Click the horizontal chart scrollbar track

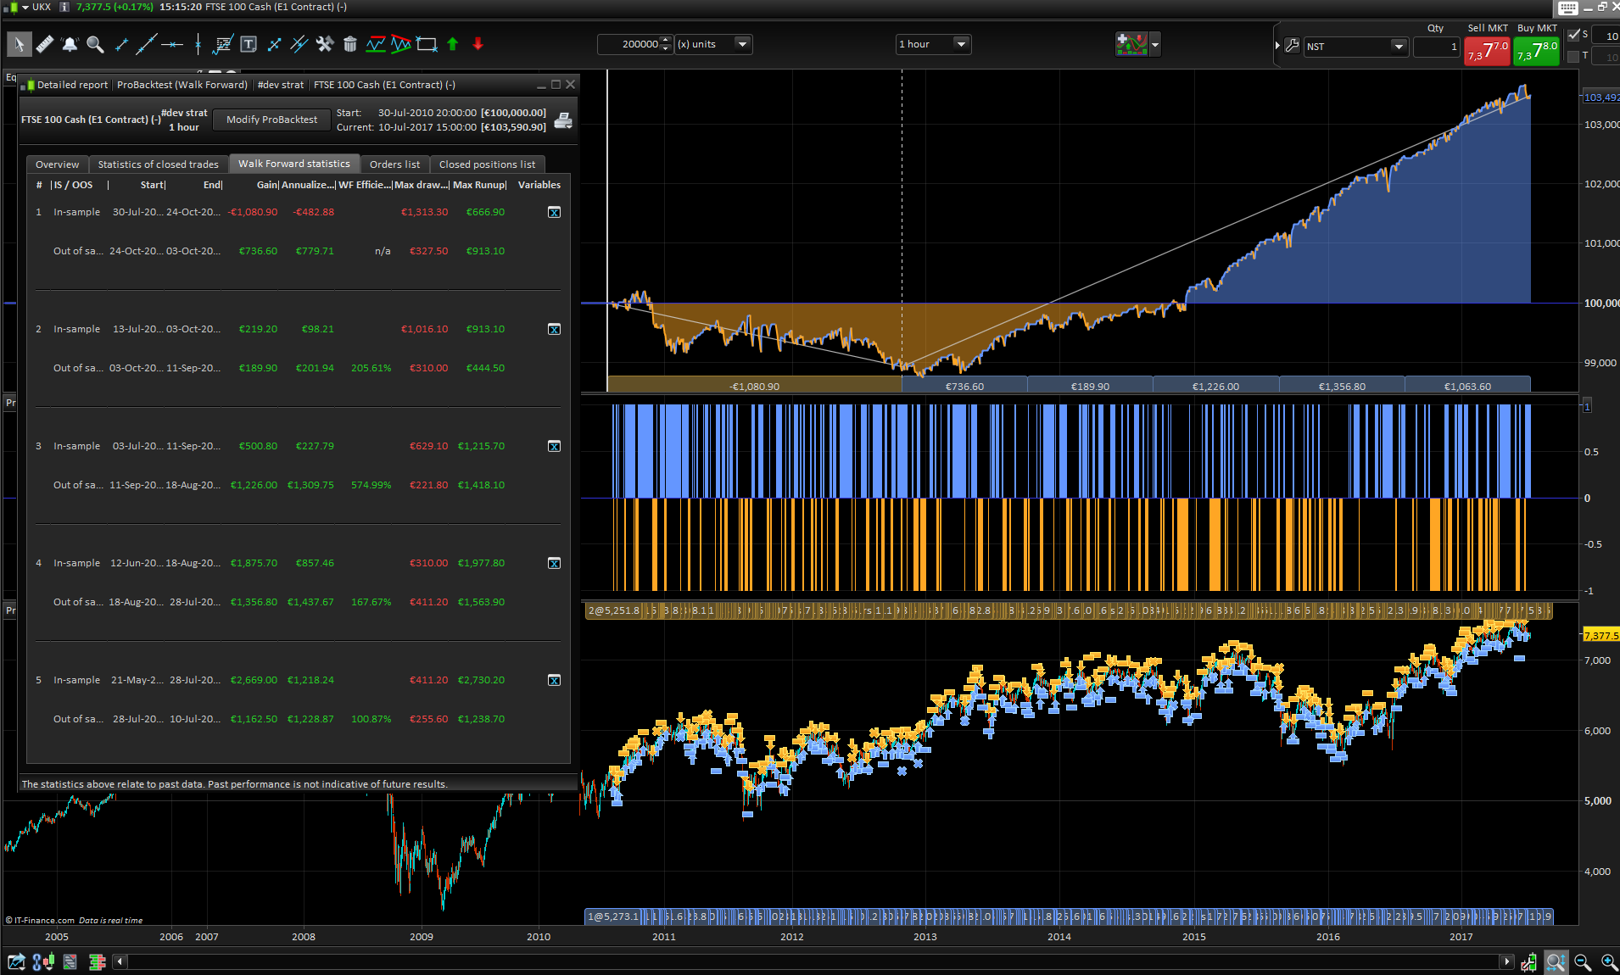814,961
